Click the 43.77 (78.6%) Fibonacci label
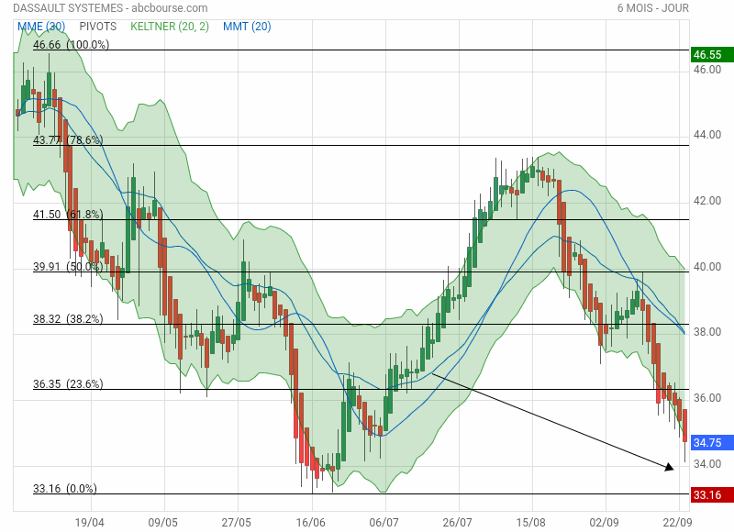734x532 pixels. point(68,140)
